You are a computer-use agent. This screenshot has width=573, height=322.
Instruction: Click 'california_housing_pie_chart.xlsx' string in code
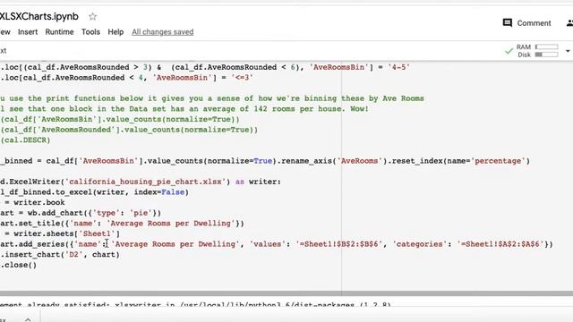click(146, 182)
